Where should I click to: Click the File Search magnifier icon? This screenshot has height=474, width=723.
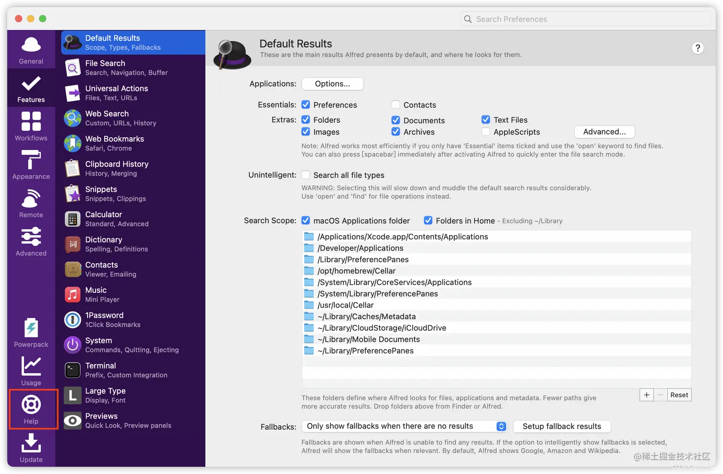(73, 68)
